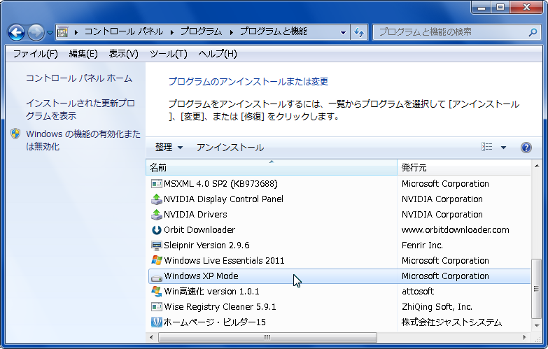Click the Sleipnir program icon
Screen dimensions: 548x349
(157, 245)
